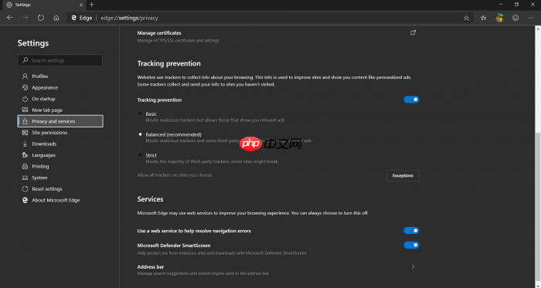Select Privacy and services
541x288 pixels.
tap(60, 121)
